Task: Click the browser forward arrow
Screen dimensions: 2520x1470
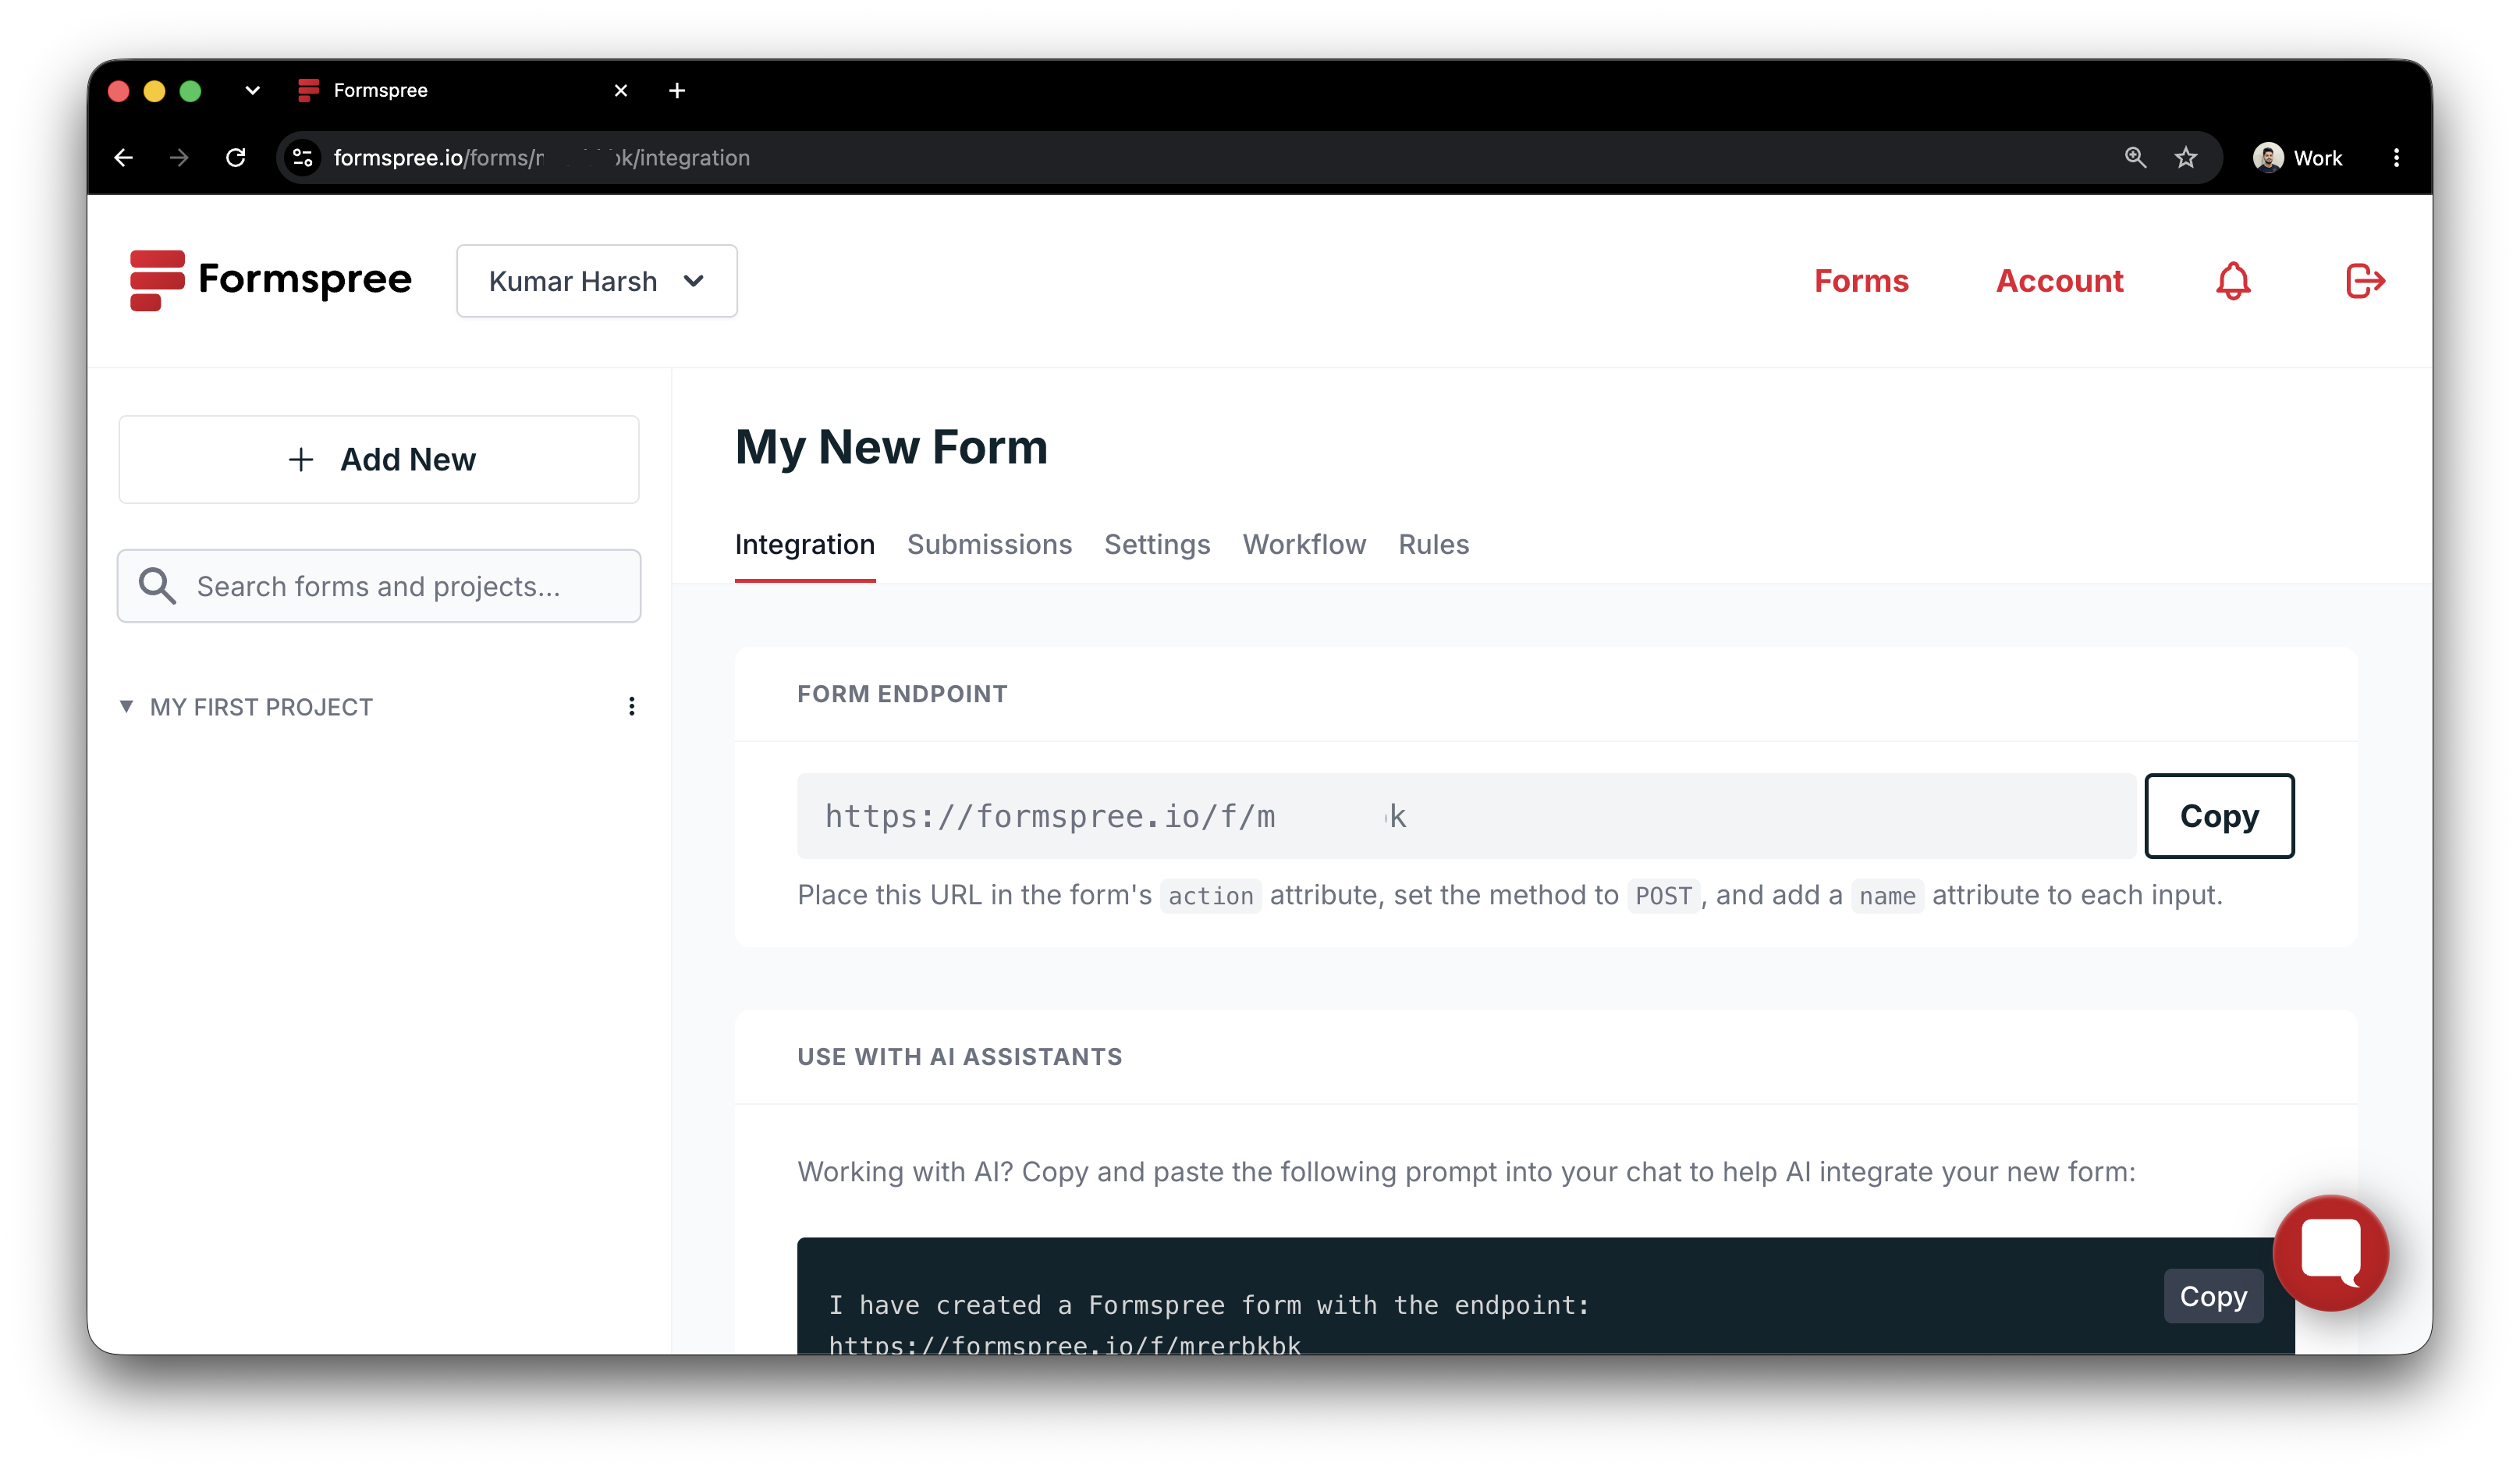Action: pos(179,158)
